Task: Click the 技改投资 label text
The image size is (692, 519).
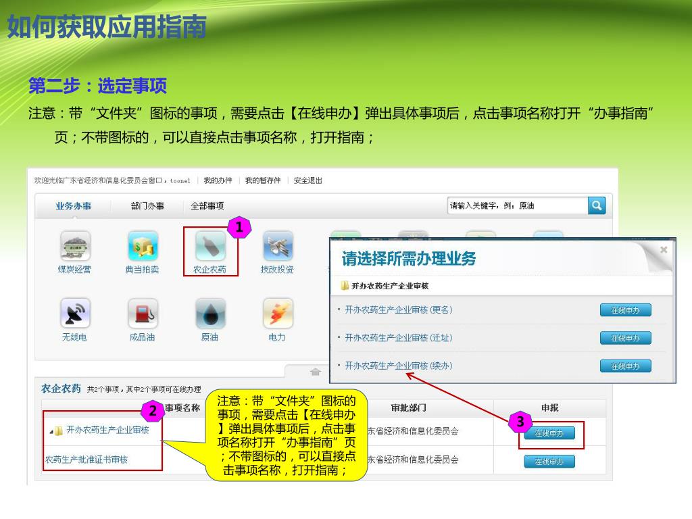Action: (x=277, y=269)
